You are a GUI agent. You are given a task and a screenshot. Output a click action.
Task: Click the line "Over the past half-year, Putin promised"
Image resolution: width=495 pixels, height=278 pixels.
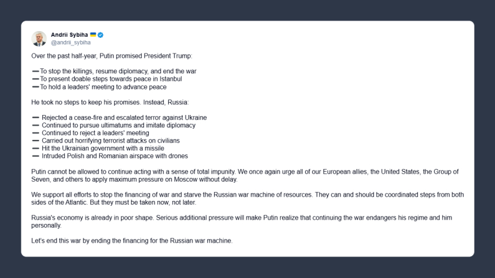point(95,56)
